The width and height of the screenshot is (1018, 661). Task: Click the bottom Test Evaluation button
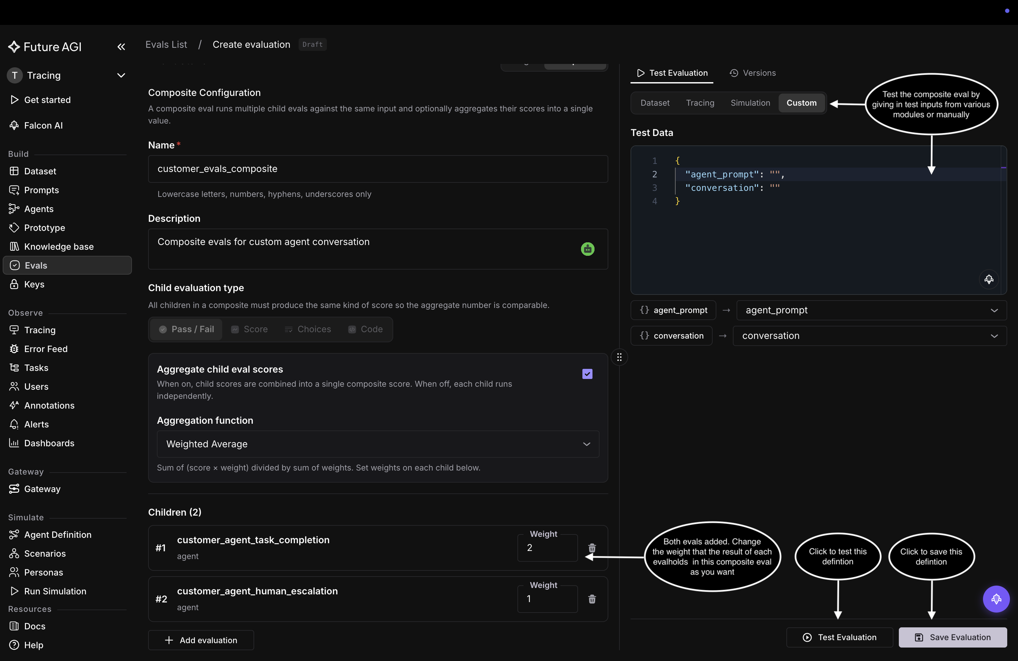click(x=839, y=637)
